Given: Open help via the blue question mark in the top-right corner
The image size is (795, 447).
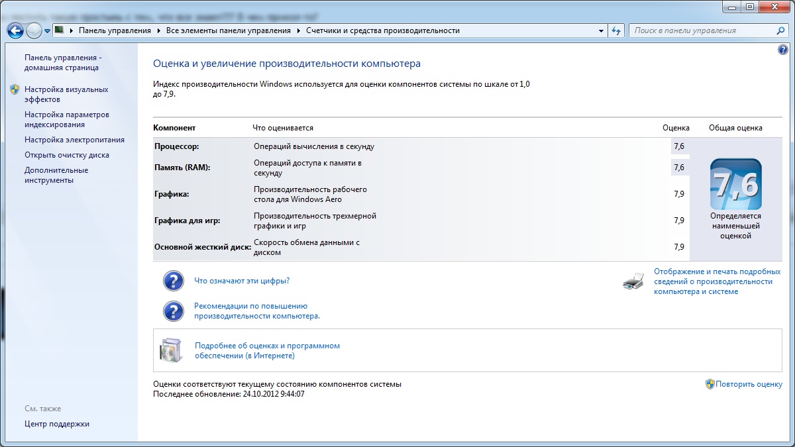Looking at the screenshot, I should pos(782,50).
